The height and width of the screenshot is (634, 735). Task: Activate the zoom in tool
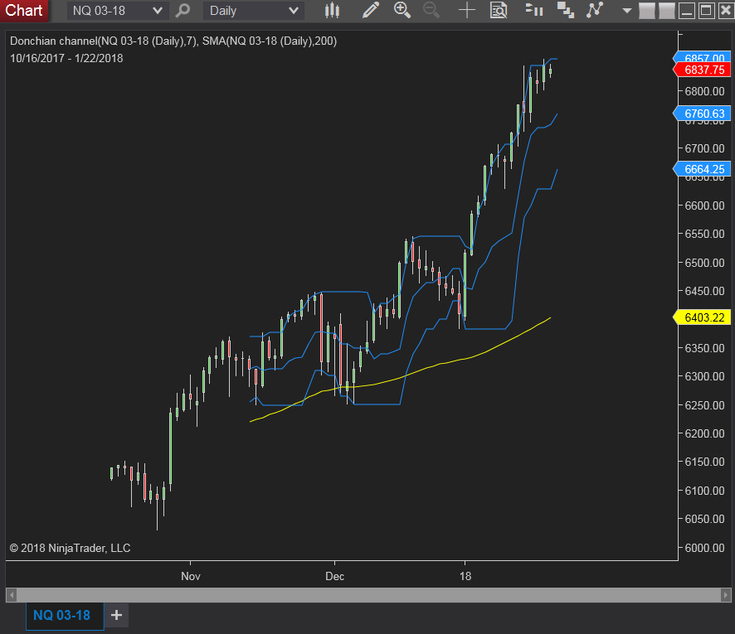pos(402,10)
